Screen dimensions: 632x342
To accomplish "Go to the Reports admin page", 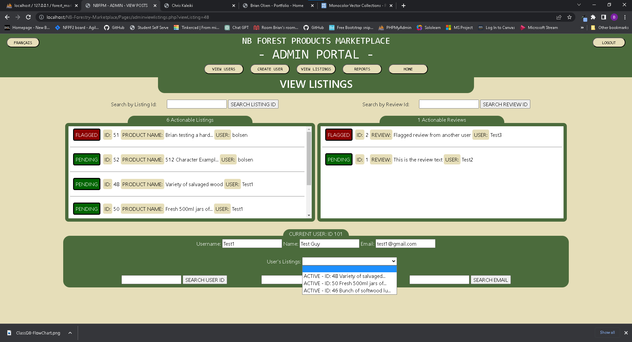I will click(x=362, y=69).
